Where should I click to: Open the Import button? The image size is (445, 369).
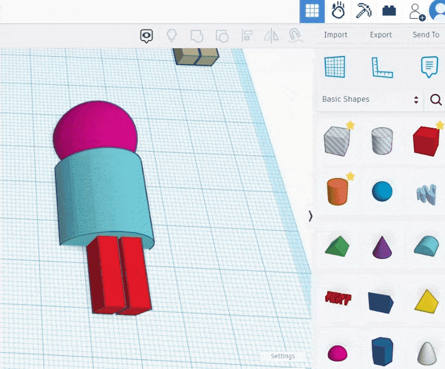(336, 35)
